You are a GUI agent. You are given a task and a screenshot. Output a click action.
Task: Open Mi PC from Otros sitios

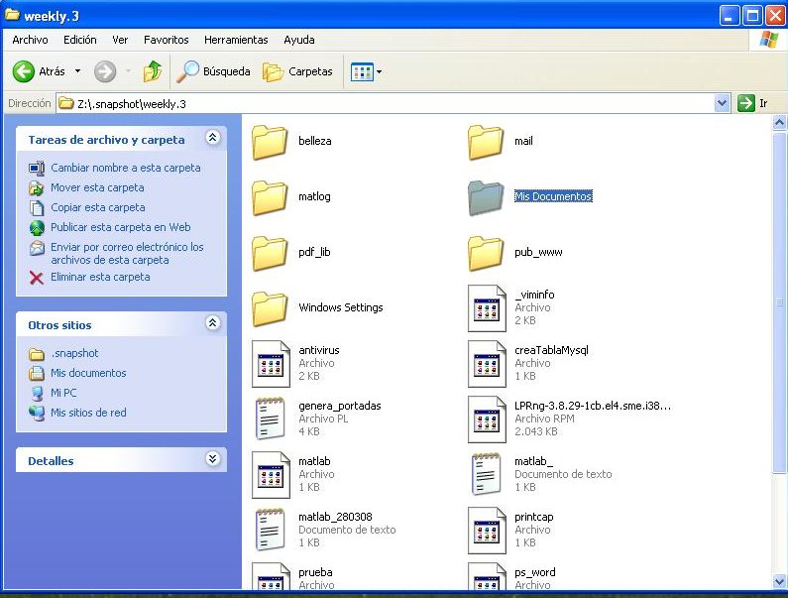tap(63, 393)
